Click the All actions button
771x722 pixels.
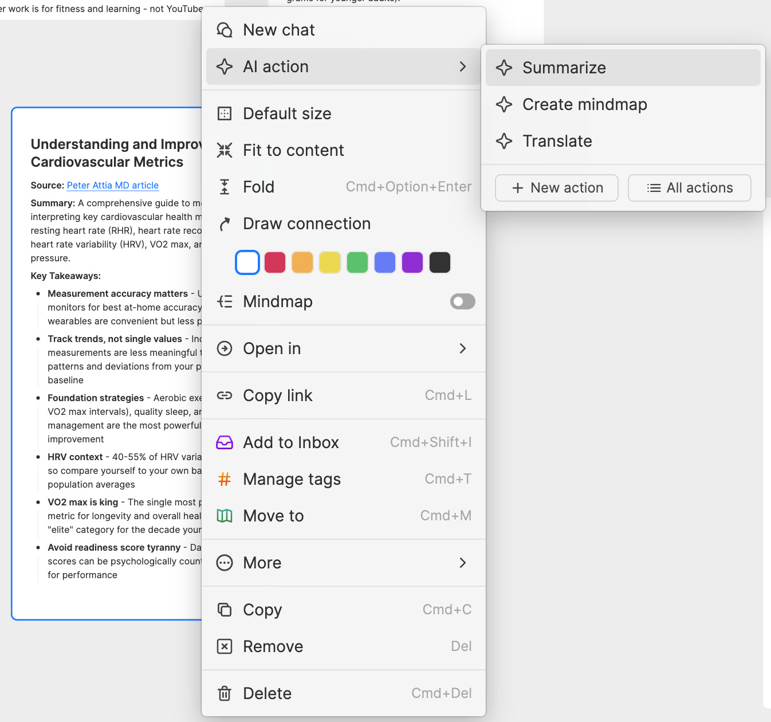pyautogui.click(x=689, y=187)
